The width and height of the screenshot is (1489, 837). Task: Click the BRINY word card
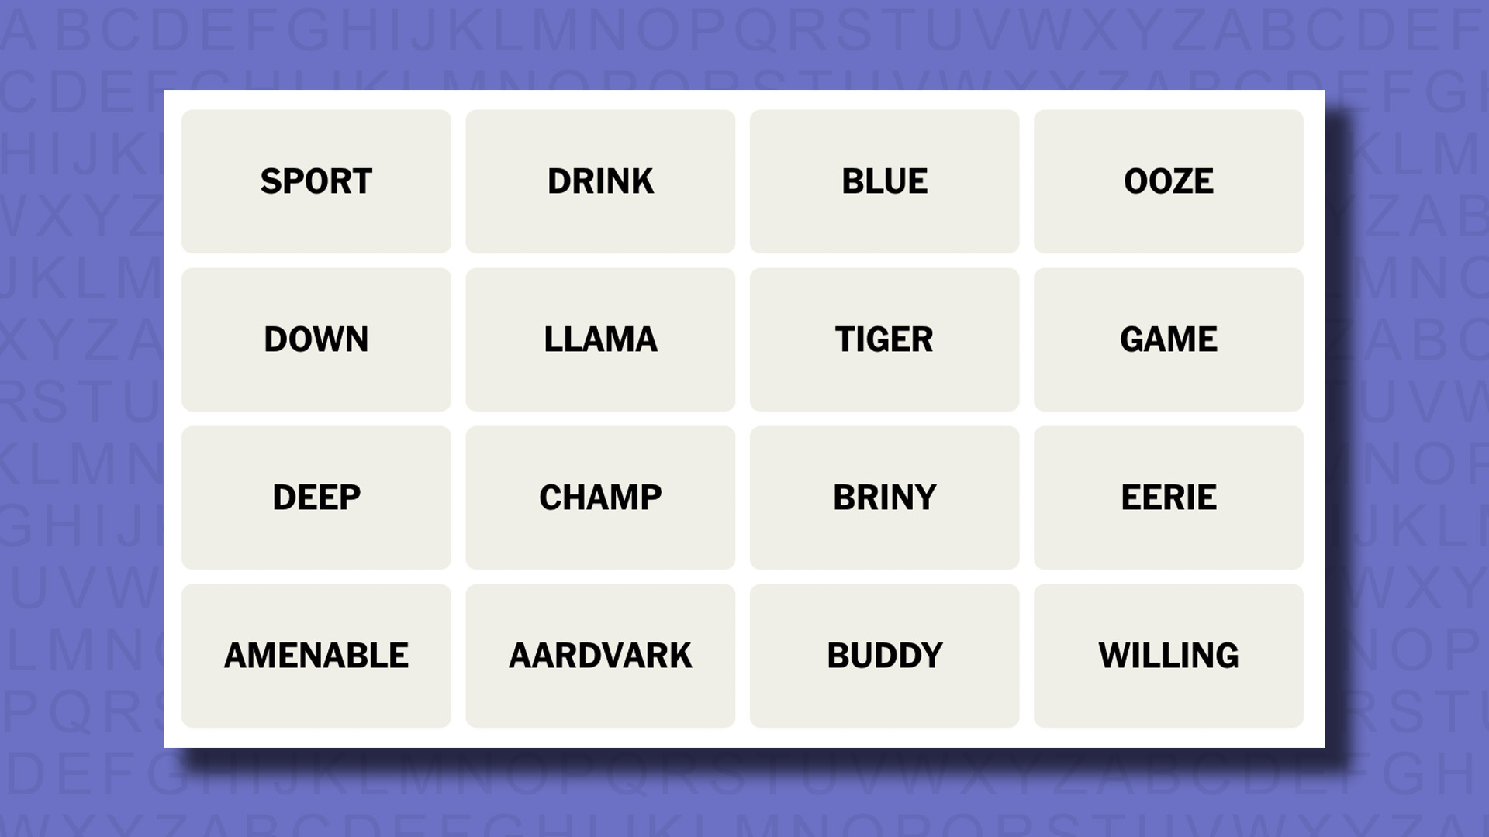(883, 498)
